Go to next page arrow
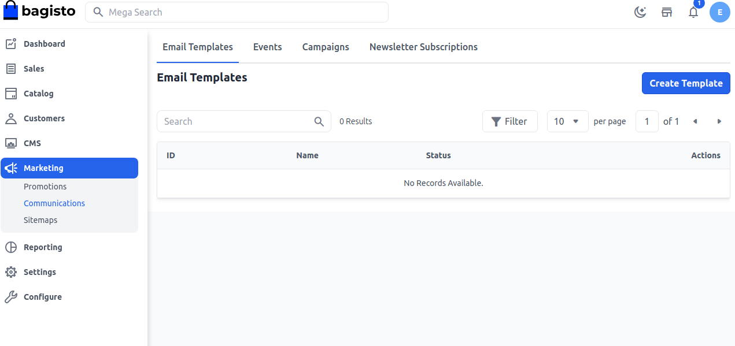Screen dimensions: 735x346 [719, 121]
